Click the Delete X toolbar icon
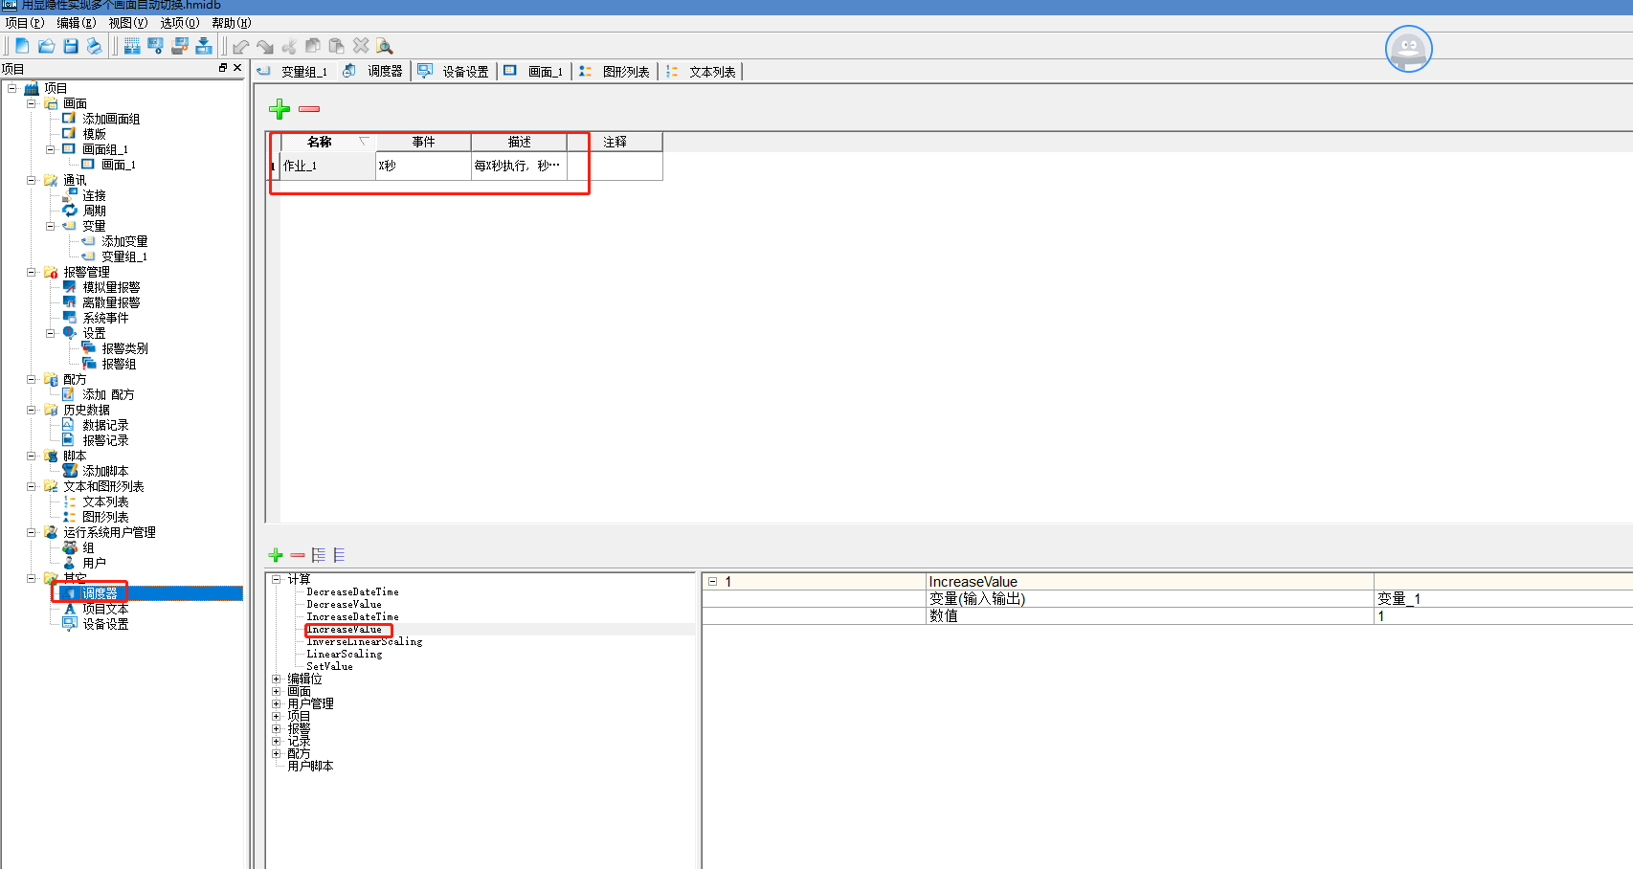Screen dimensions: 1633x869 (x=361, y=46)
